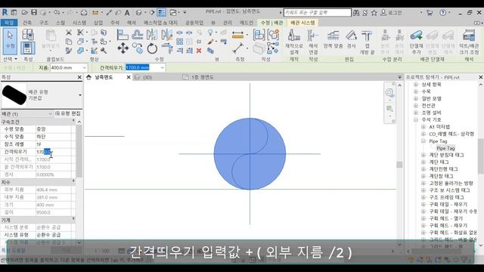Switch to the 관리 ribbon tab

coord(228,23)
